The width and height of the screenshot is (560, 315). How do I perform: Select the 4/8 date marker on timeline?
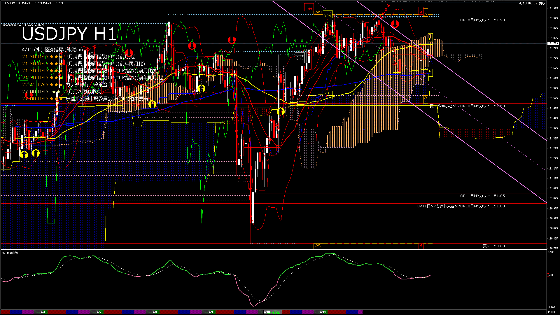[155, 312]
